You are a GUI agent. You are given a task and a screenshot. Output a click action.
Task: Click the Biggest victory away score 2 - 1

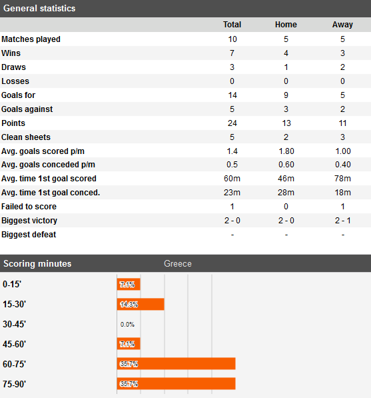(x=342, y=220)
